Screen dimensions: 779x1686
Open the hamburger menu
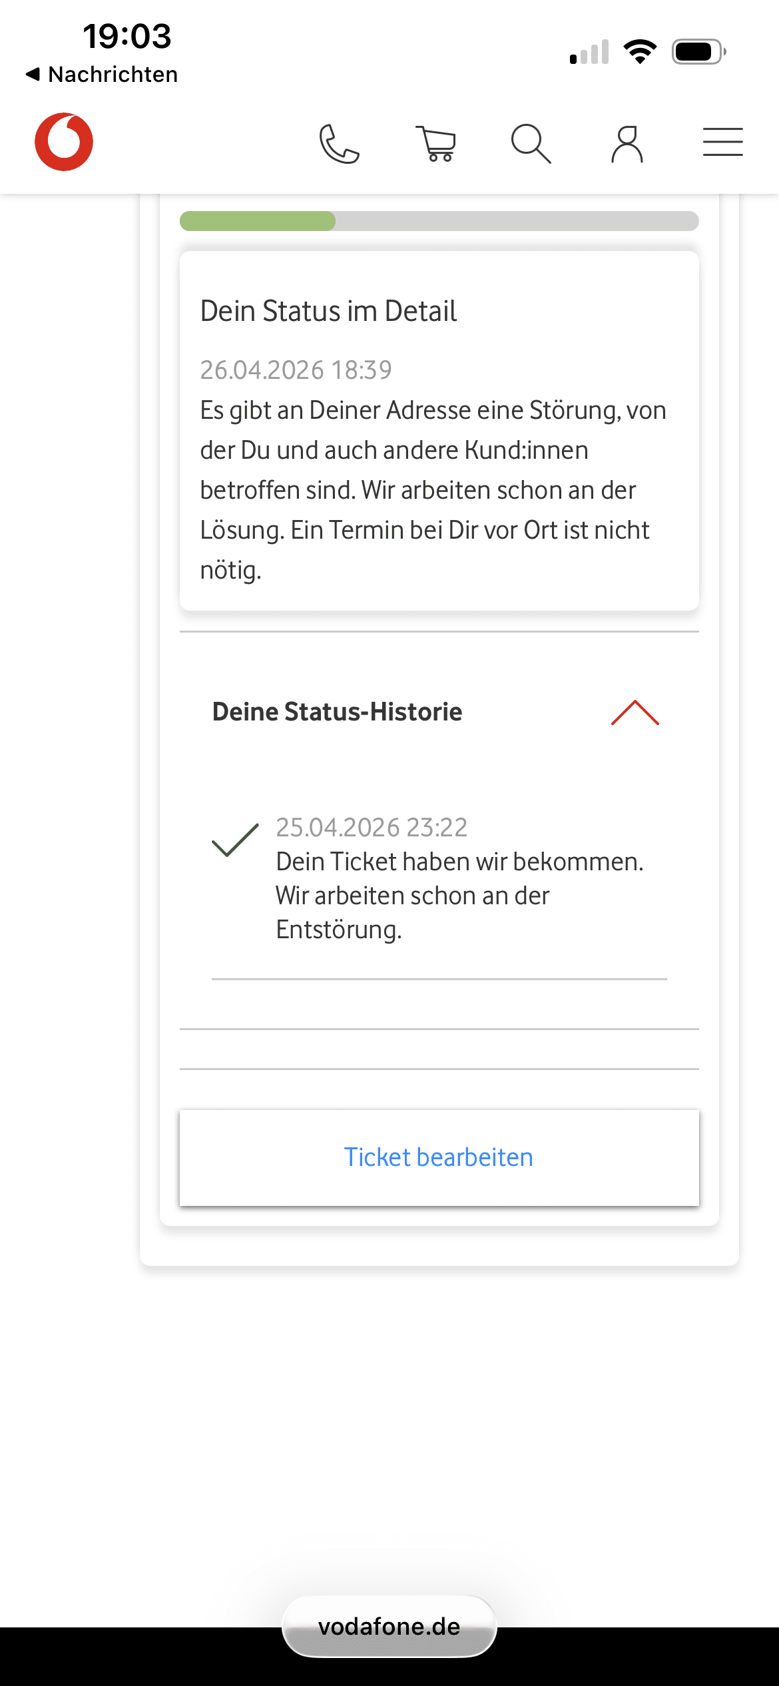tap(723, 142)
